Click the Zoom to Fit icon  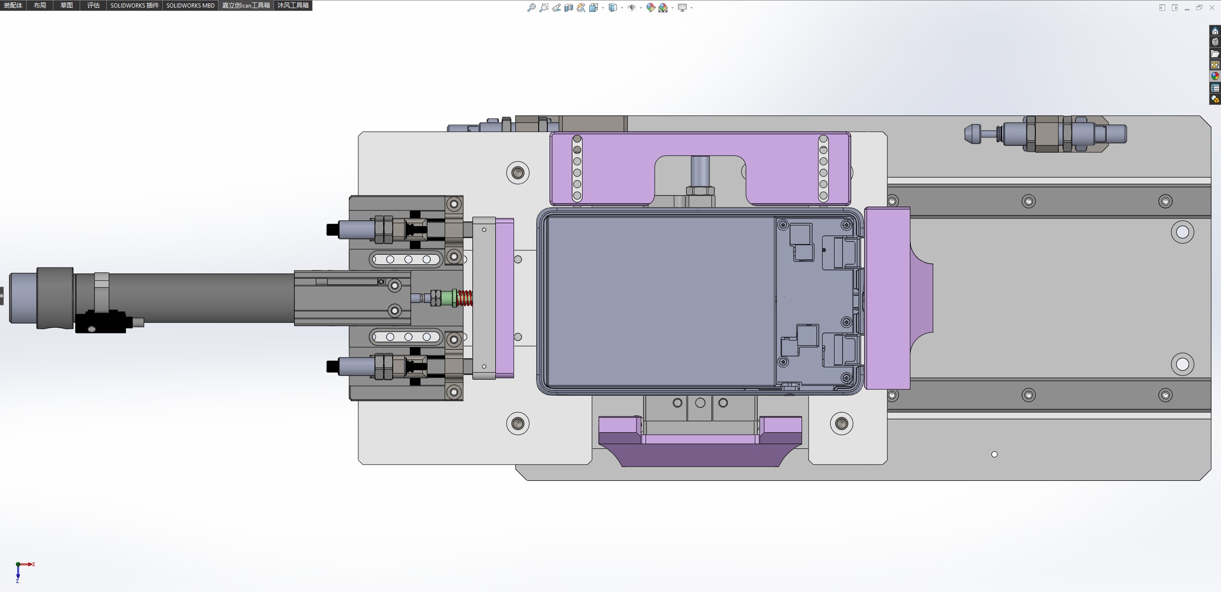pos(531,8)
